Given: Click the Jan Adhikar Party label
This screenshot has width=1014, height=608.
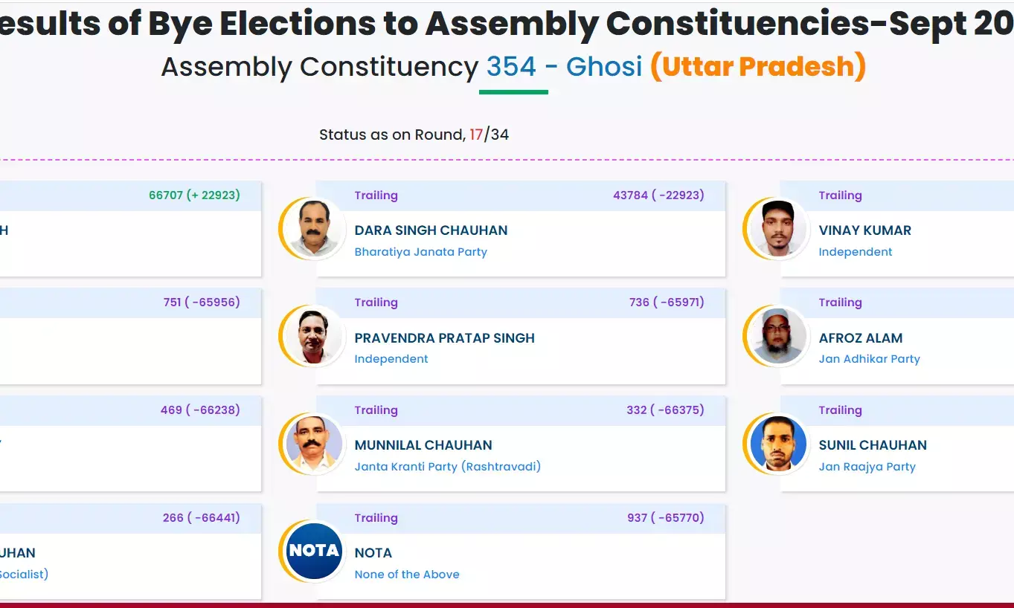Looking at the screenshot, I should (x=870, y=359).
